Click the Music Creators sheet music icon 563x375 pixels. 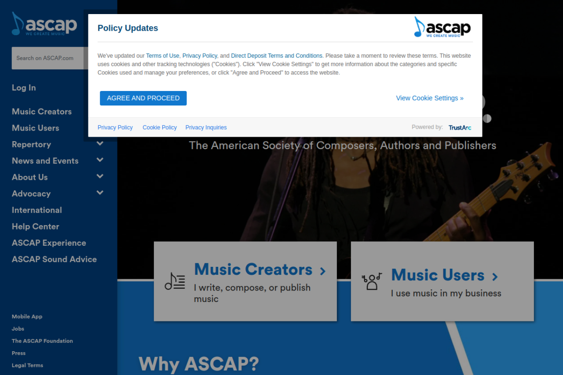(x=175, y=281)
